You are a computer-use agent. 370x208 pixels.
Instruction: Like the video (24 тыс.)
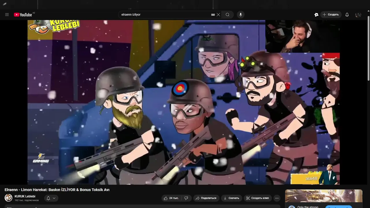point(171,198)
